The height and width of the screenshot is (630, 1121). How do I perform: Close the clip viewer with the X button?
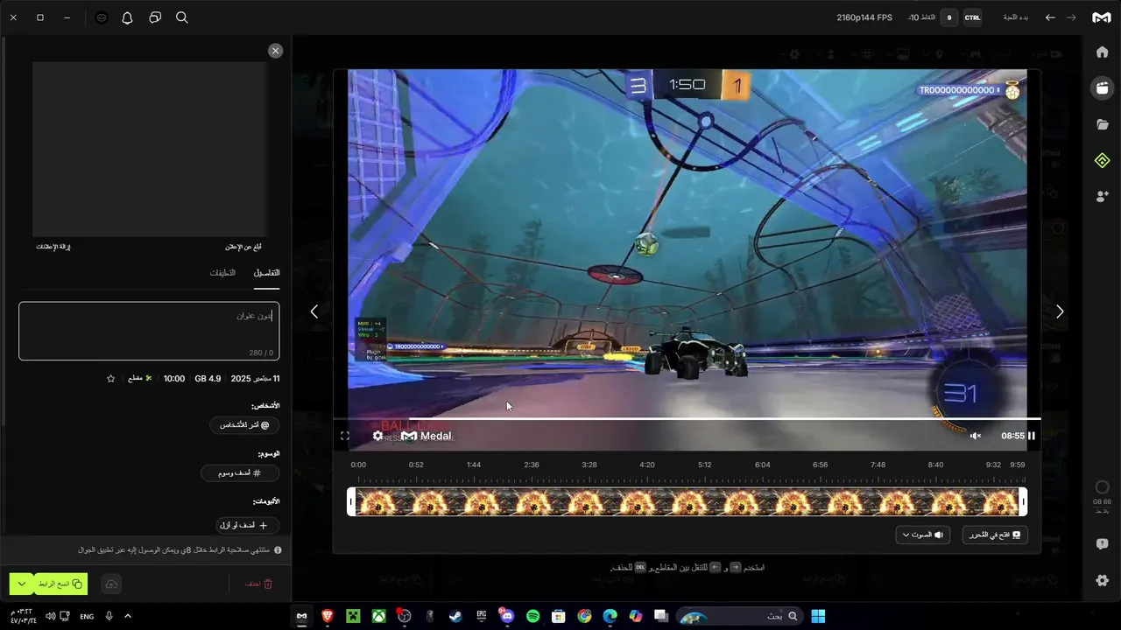point(276,51)
